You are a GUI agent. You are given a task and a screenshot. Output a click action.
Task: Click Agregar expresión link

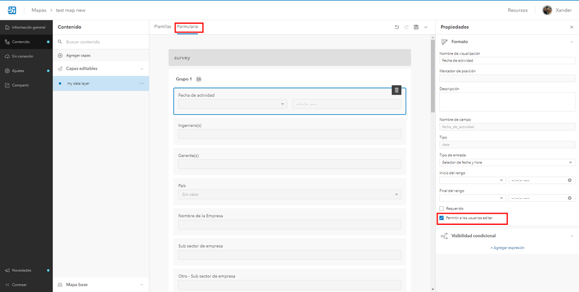pyautogui.click(x=507, y=248)
